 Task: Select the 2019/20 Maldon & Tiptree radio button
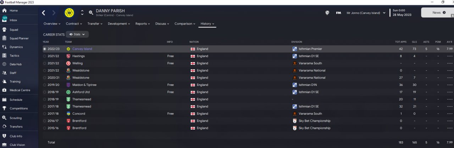[x=44, y=85]
